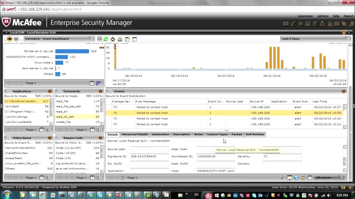The image size is (355, 199).
Task: Click the dashboard forward navigation arrow
Action: [16, 39]
